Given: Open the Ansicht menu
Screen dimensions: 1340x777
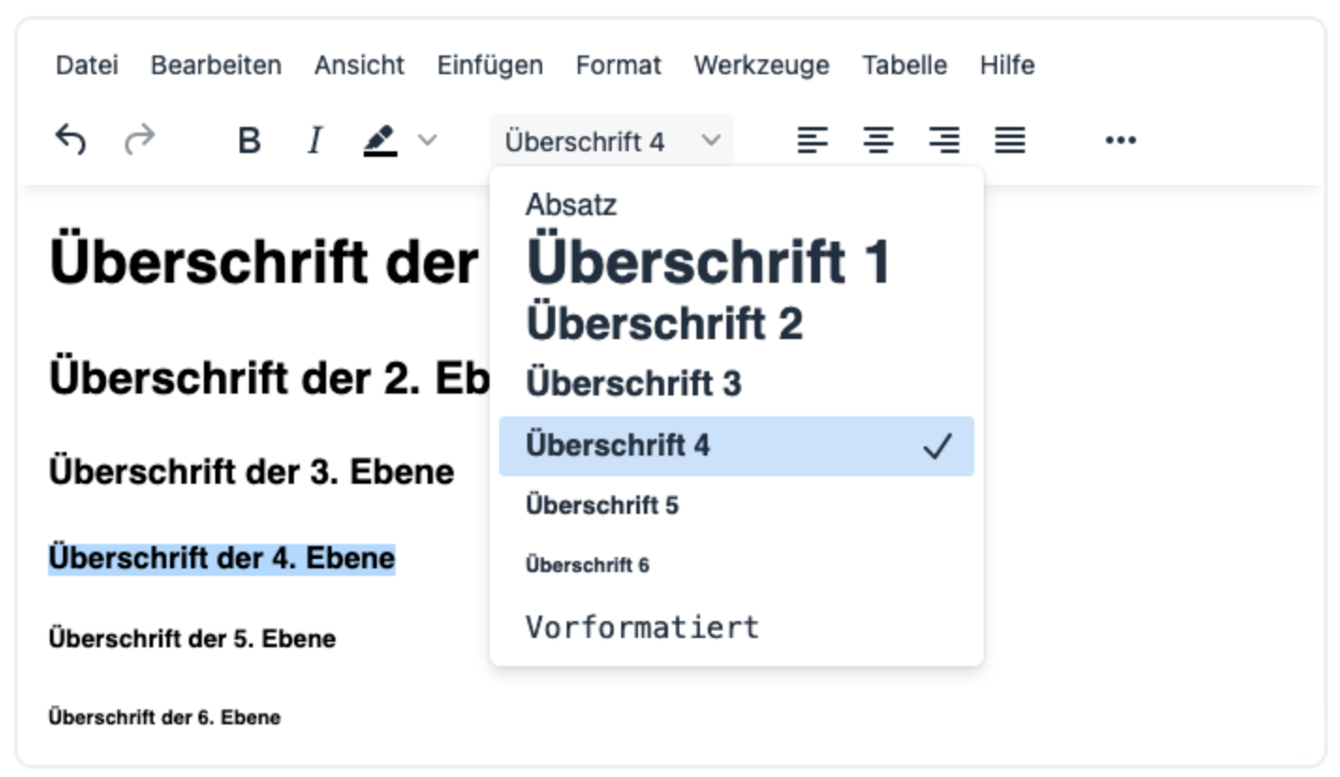Looking at the screenshot, I should click(x=359, y=65).
